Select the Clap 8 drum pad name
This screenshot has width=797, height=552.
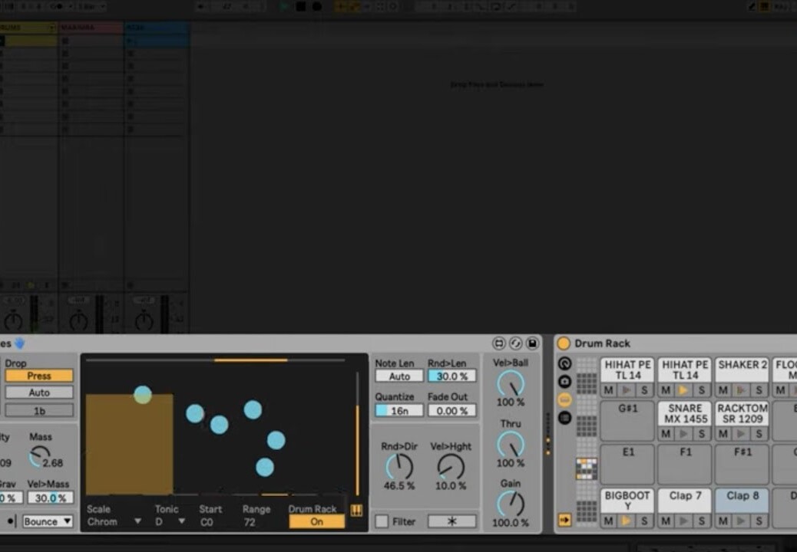[x=742, y=496]
